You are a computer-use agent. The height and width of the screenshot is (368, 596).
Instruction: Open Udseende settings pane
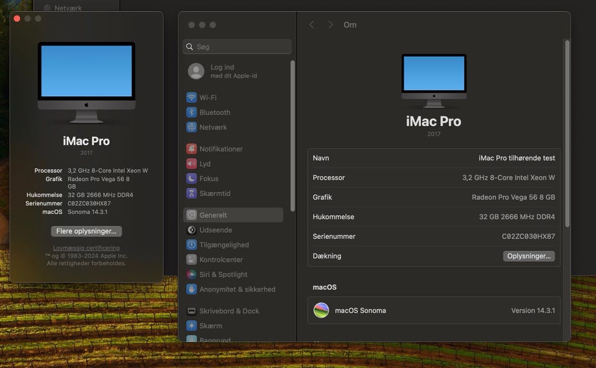click(x=214, y=230)
